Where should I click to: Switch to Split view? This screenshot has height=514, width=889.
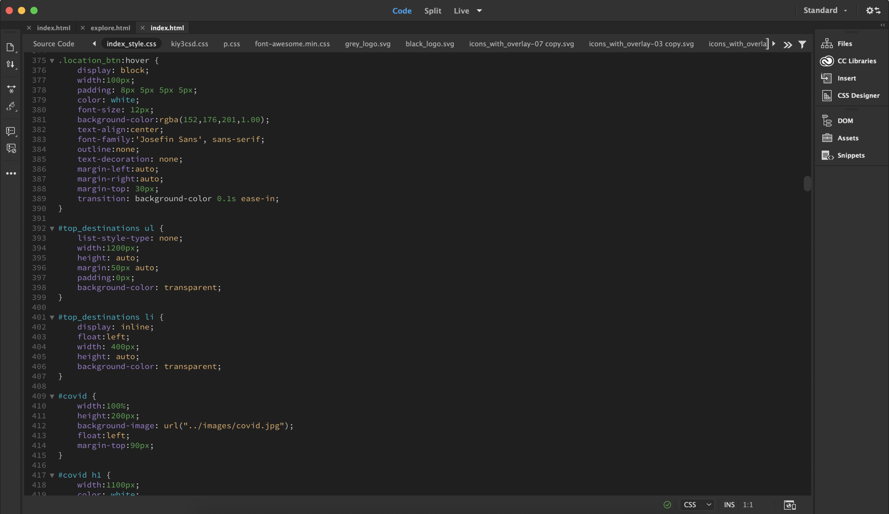(432, 11)
